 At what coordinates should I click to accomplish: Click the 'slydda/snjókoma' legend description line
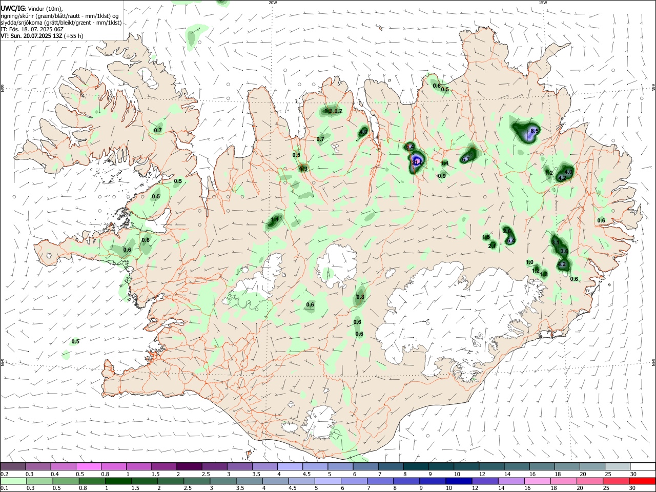[61, 23]
